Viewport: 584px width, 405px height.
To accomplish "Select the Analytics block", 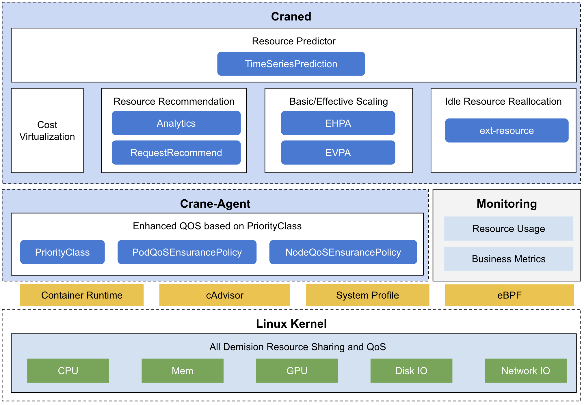I will coord(176,123).
